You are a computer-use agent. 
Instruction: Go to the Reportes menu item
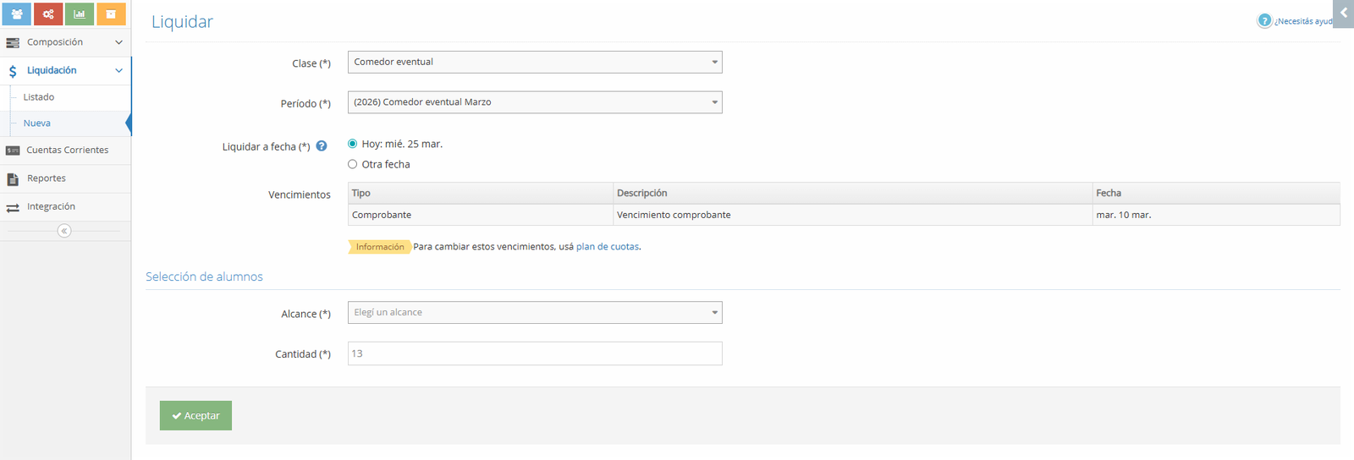pyautogui.click(x=47, y=178)
